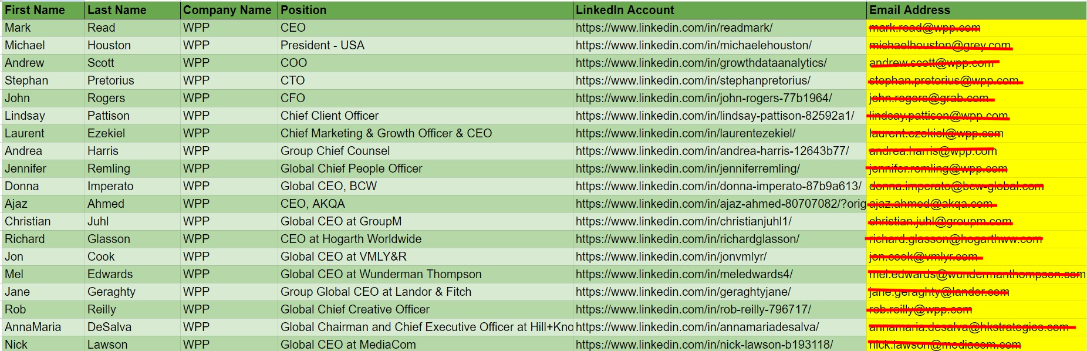Click the growthdataanalytics LinkedIn link
This screenshot has height=351, width=1087.
click(x=701, y=63)
